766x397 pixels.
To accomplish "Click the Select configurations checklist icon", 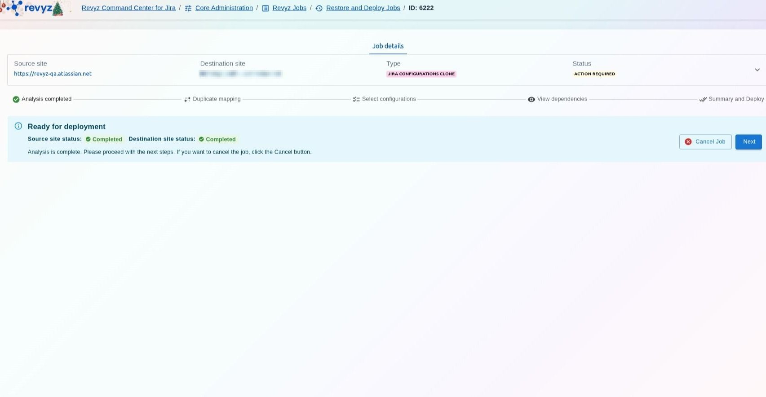I will click(x=356, y=99).
